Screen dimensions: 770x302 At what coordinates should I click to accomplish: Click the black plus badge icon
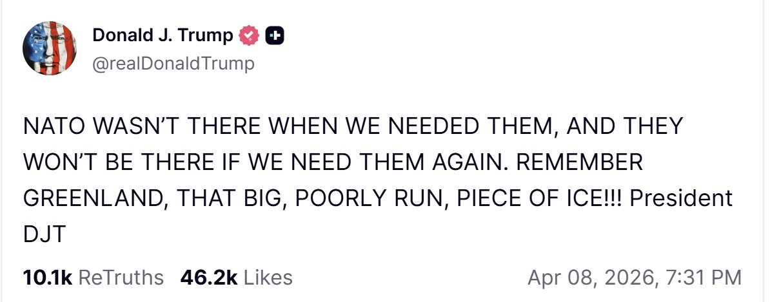[275, 36]
